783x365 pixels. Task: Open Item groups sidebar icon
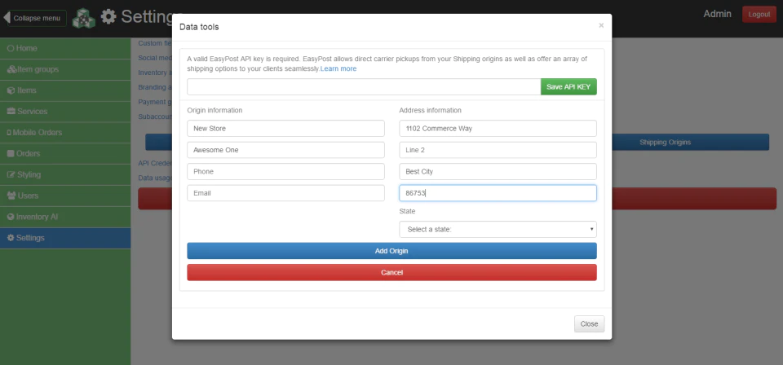click(11, 69)
